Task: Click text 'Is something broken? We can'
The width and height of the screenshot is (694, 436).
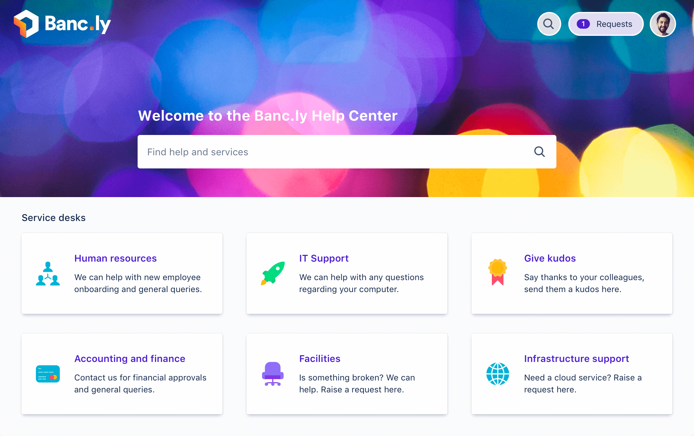Action: click(357, 377)
